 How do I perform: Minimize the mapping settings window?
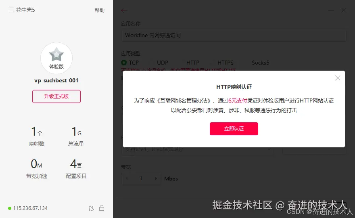pos(331,10)
